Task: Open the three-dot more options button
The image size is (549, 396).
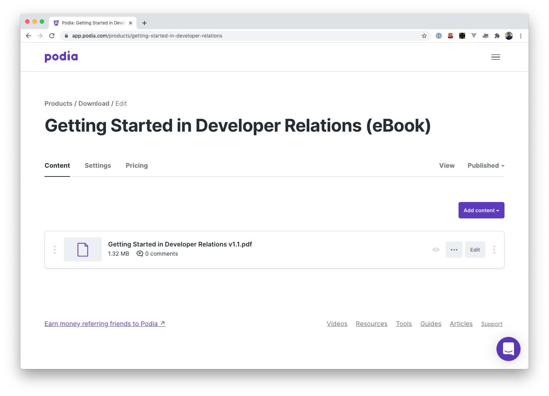Action: (454, 250)
